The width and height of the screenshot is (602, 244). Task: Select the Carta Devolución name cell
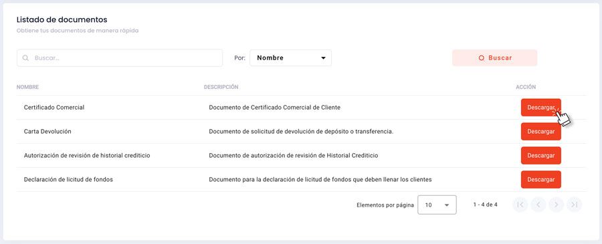coord(47,132)
